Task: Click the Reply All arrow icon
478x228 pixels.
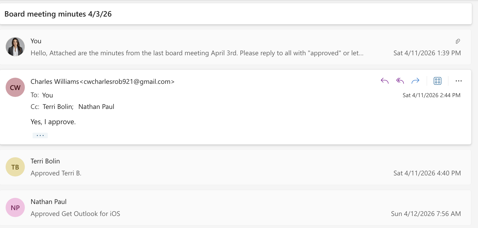Action: coord(400,81)
